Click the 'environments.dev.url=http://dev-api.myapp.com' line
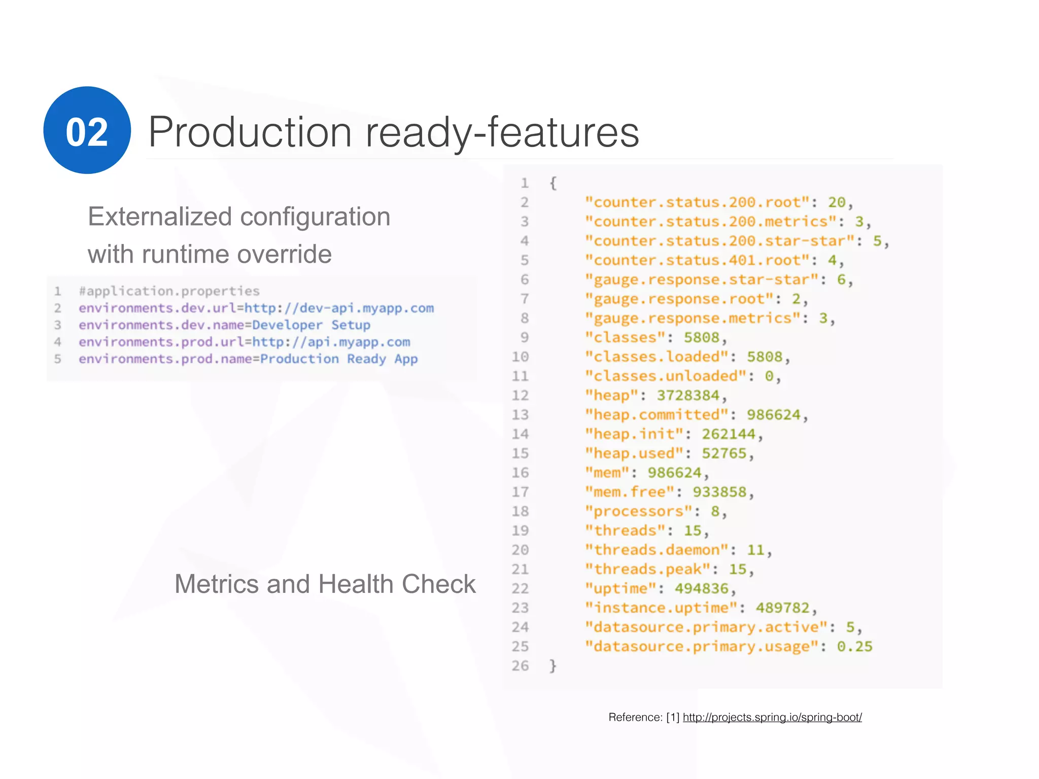The height and width of the screenshot is (779, 1039). click(256, 308)
